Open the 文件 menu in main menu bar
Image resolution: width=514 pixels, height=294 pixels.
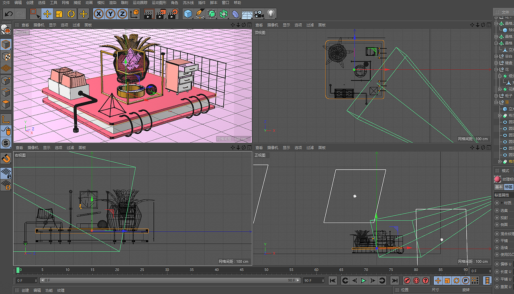[x=6, y=2]
